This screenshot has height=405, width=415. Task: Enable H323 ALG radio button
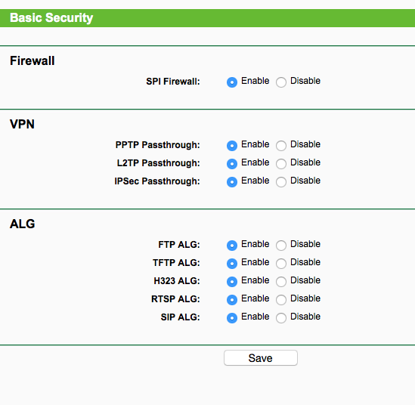[232, 282]
